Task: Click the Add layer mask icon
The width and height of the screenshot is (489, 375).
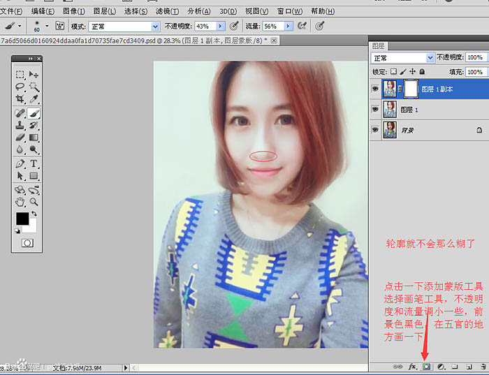Action: [426, 367]
